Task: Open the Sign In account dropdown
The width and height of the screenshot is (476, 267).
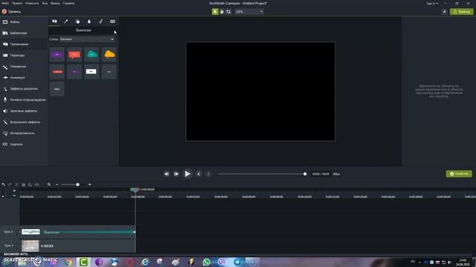Action: click(x=432, y=3)
